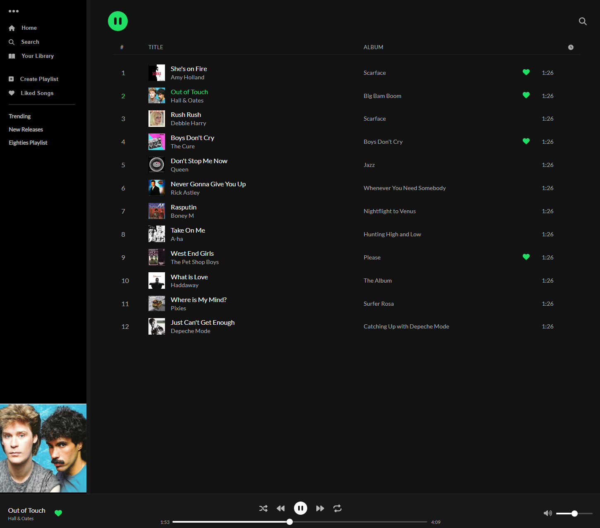
Task: Unlike Out of Touch row heart
Action: click(x=526, y=95)
